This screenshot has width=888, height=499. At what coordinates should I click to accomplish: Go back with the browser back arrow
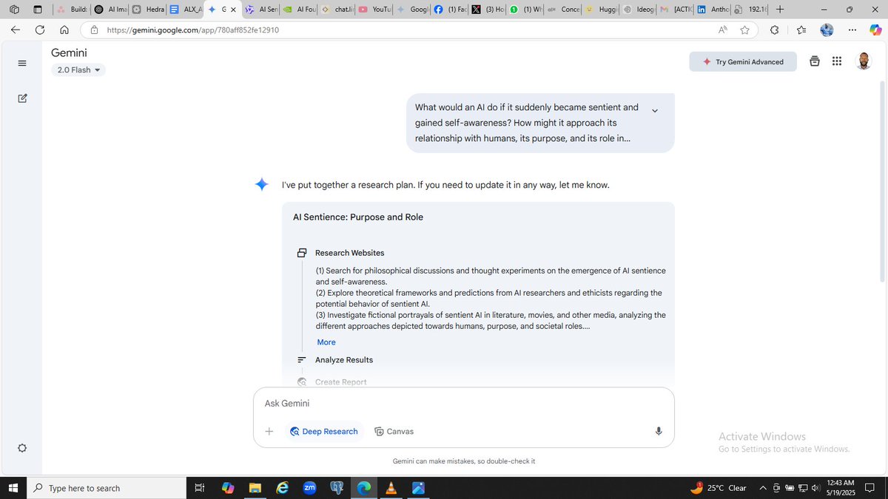pyautogui.click(x=16, y=30)
